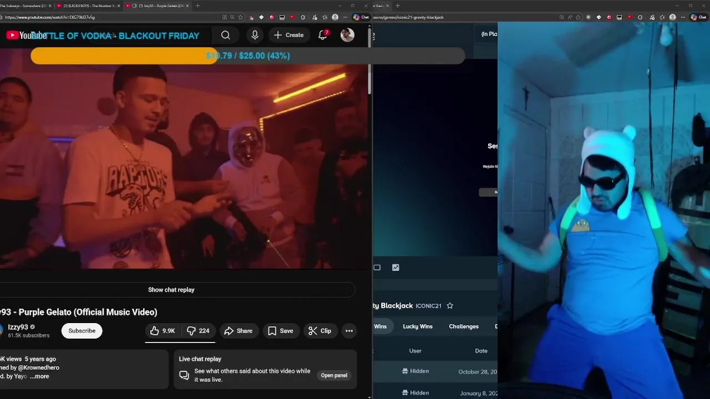Viewport: 710px width, 399px height.
Task: Close the Izzy93 Purple Gelato tab
Action: pyautogui.click(x=187, y=6)
